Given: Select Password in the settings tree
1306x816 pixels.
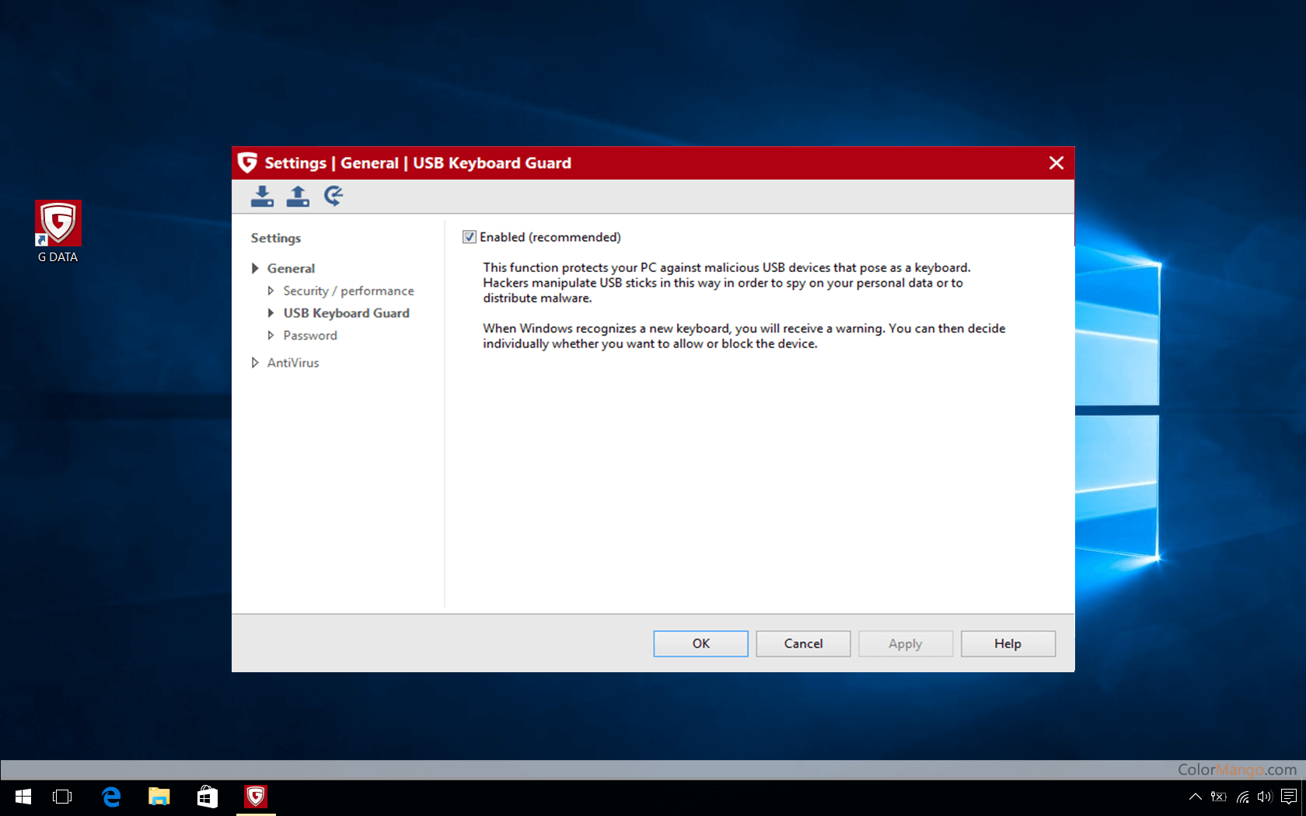Looking at the screenshot, I should coord(309,336).
